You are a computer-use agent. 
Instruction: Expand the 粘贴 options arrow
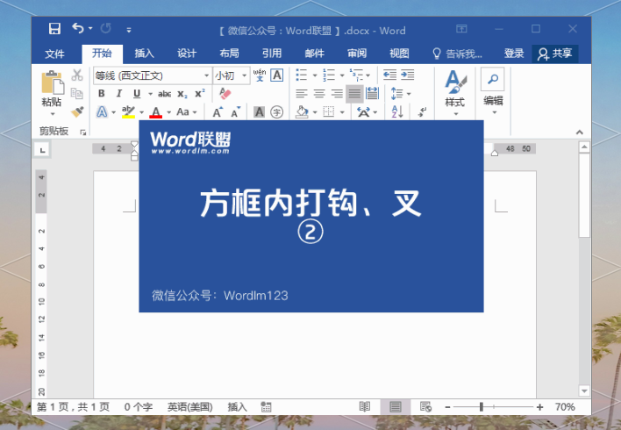[x=53, y=115]
